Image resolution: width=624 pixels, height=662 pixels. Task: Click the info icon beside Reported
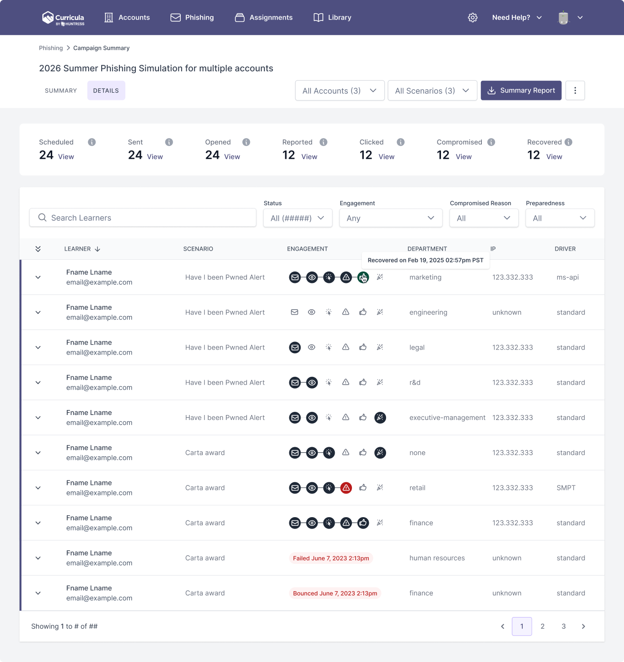click(x=323, y=142)
